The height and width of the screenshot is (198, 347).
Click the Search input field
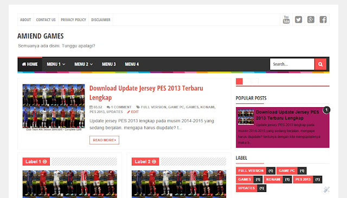click(292, 64)
